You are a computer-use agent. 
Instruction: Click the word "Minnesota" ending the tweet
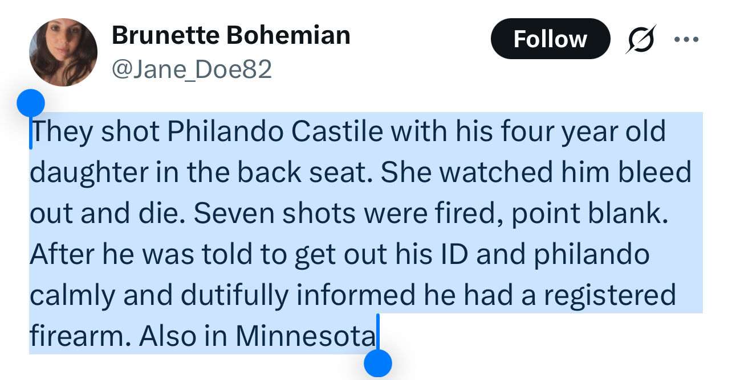(x=306, y=337)
